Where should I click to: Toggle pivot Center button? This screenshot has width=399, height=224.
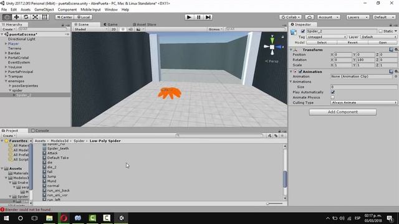[x=64, y=17]
